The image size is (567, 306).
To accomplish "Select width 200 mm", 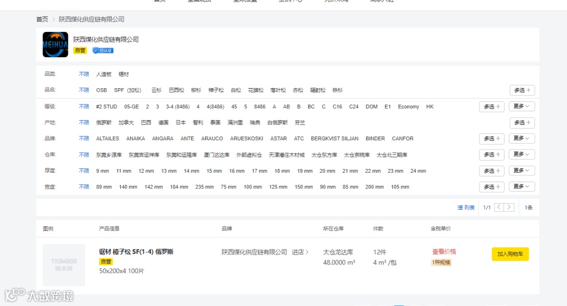I will (x=374, y=187).
